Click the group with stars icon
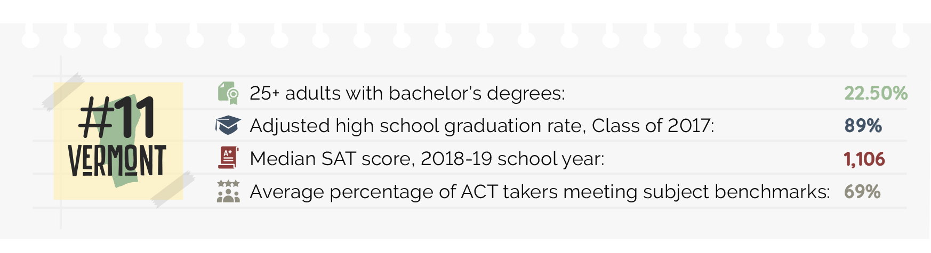 coord(228,191)
